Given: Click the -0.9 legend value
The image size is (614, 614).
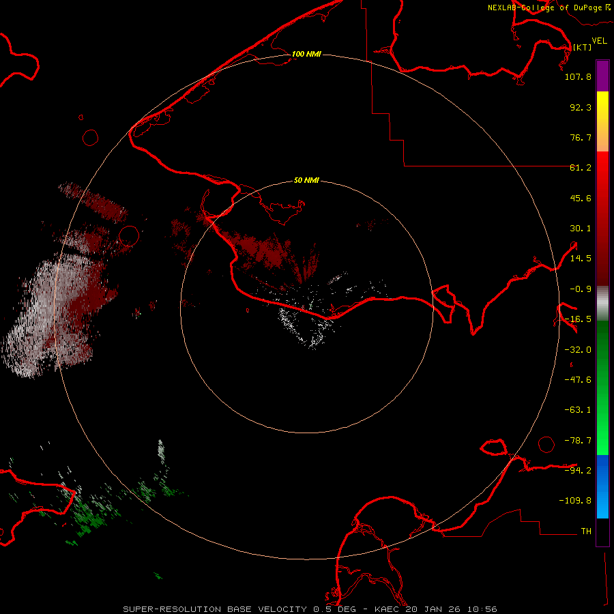Looking at the screenshot, I should pyautogui.click(x=581, y=289).
